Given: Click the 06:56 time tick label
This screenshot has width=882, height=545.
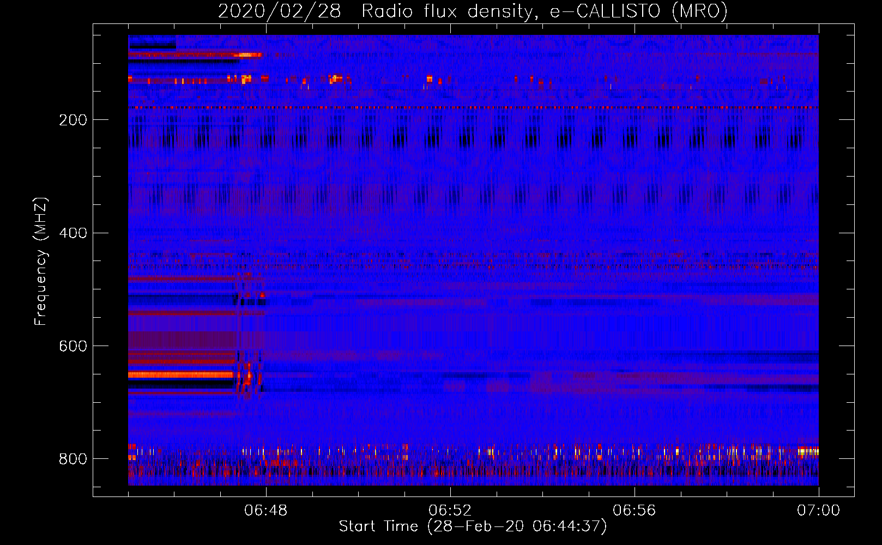Looking at the screenshot, I should point(635,511).
